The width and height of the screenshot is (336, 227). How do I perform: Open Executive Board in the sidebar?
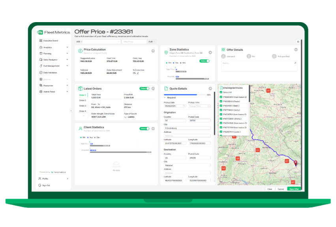pos(51,41)
